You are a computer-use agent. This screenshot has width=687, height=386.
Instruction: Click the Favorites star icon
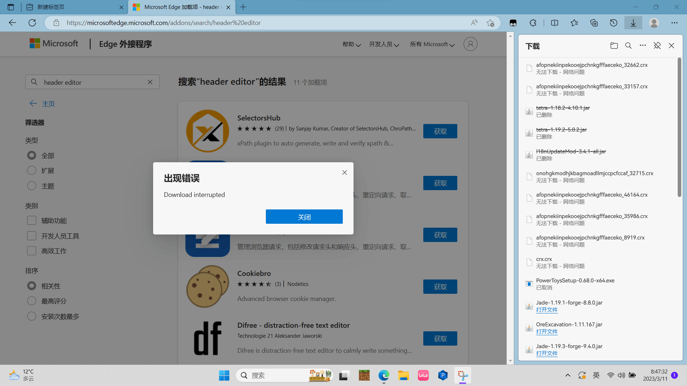coord(574,23)
